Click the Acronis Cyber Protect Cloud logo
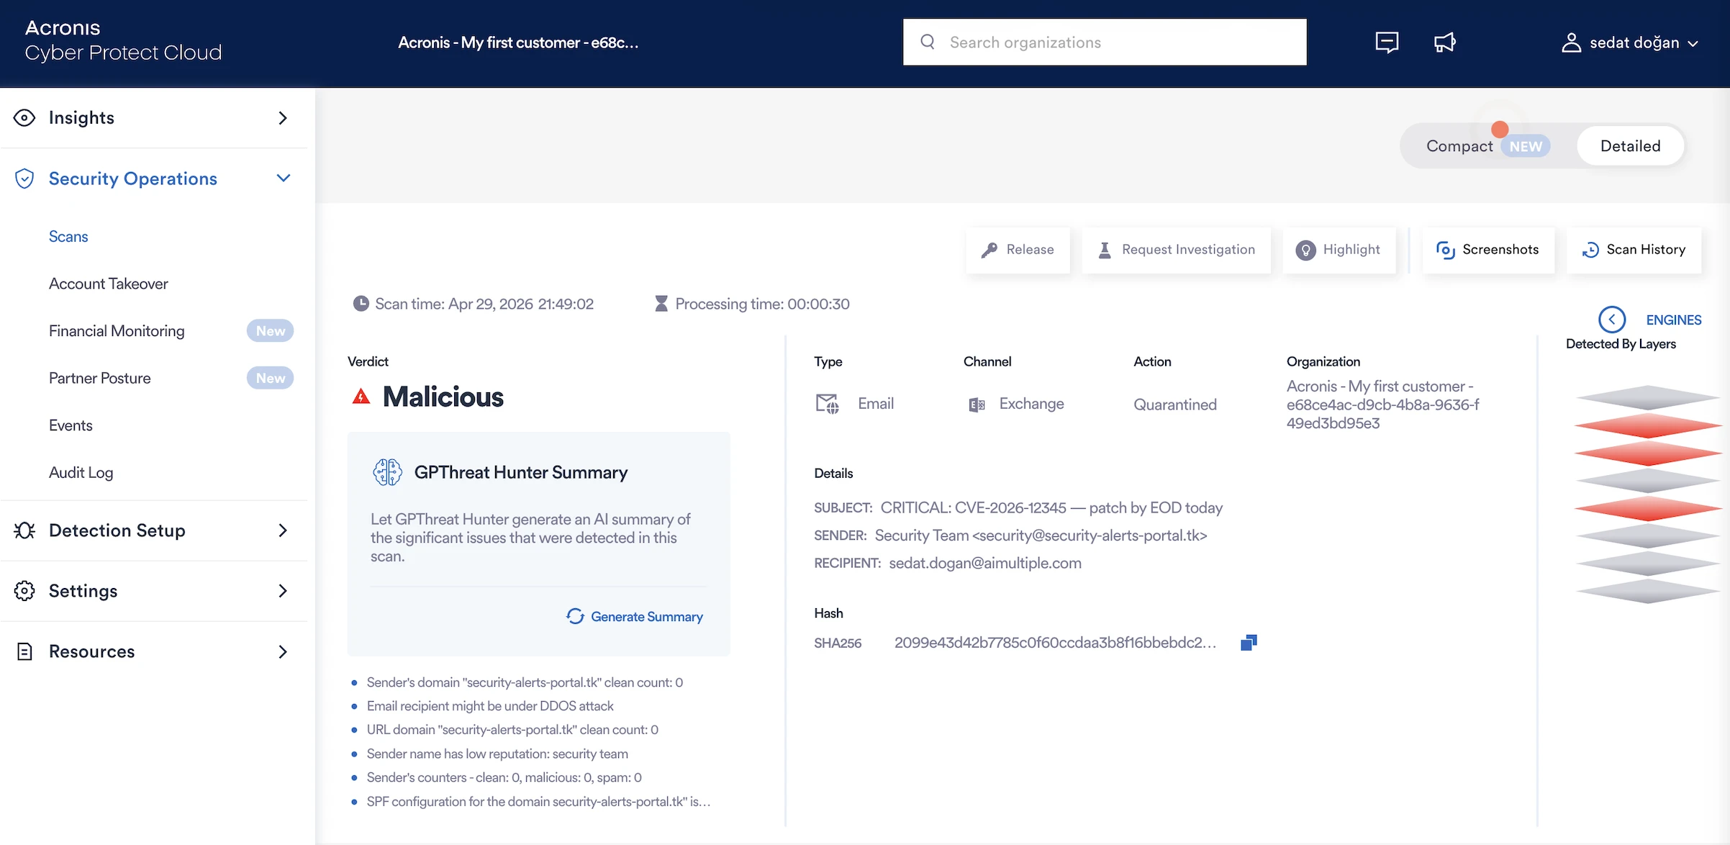This screenshot has width=1730, height=845. point(123,40)
